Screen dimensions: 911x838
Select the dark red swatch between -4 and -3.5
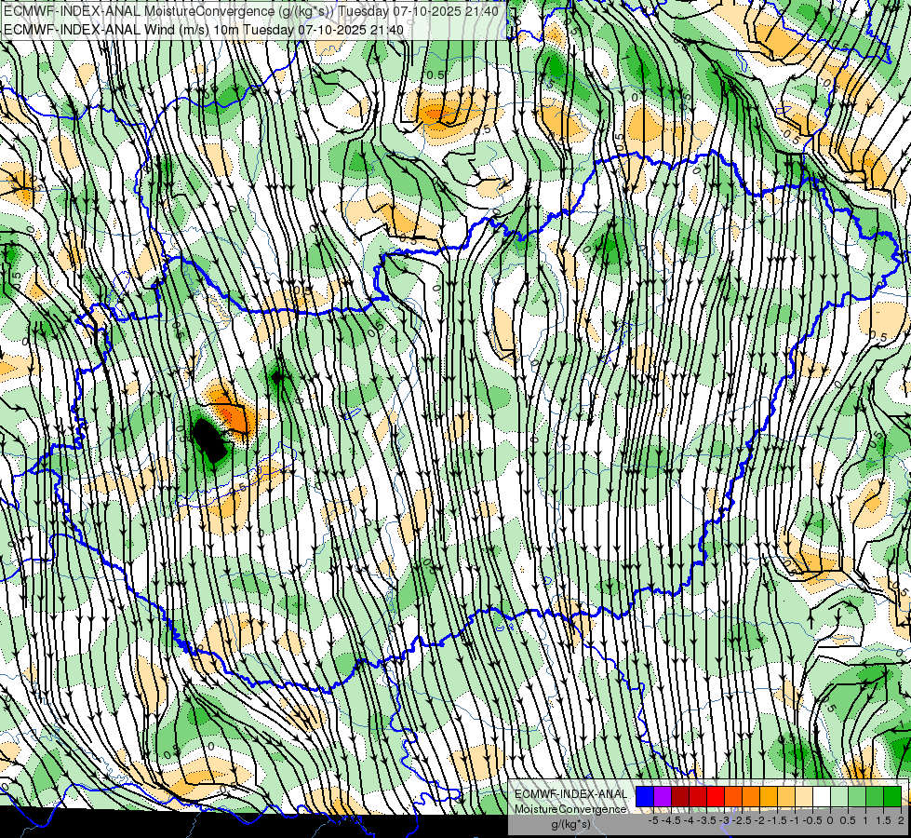(x=698, y=796)
